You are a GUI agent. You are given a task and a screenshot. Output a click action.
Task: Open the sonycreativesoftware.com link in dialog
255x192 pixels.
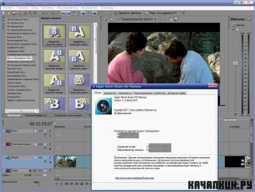[134, 178]
